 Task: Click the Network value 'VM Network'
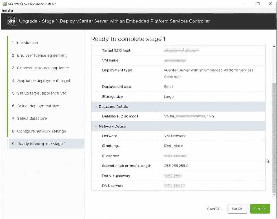pyautogui.click(x=175, y=136)
